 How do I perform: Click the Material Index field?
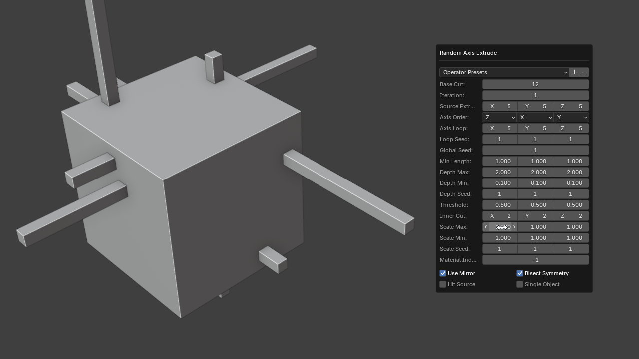[535, 260]
